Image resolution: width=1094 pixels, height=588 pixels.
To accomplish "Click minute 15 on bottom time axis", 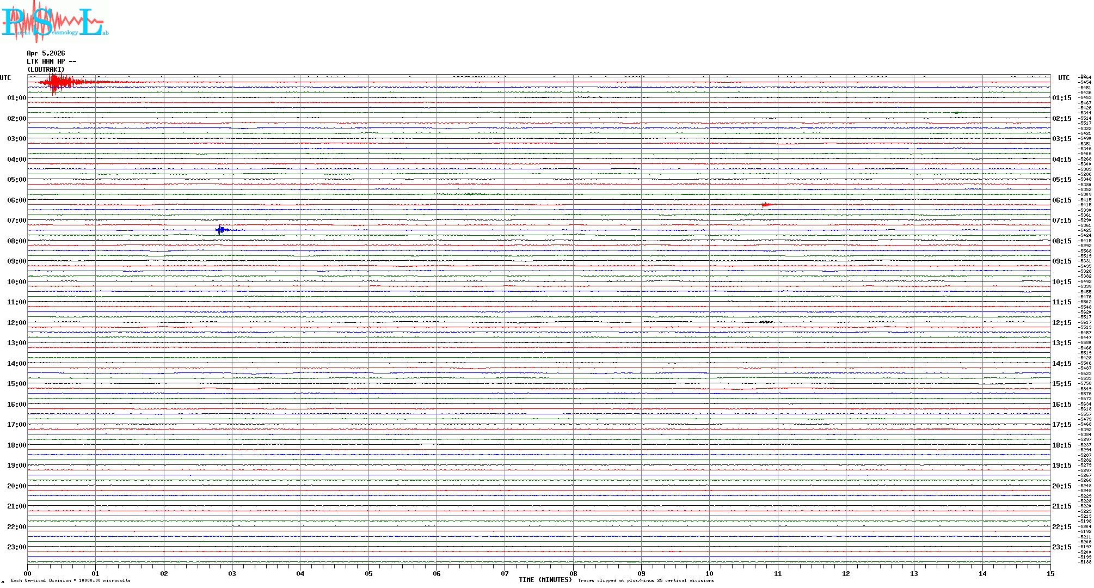I will pyautogui.click(x=1050, y=573).
